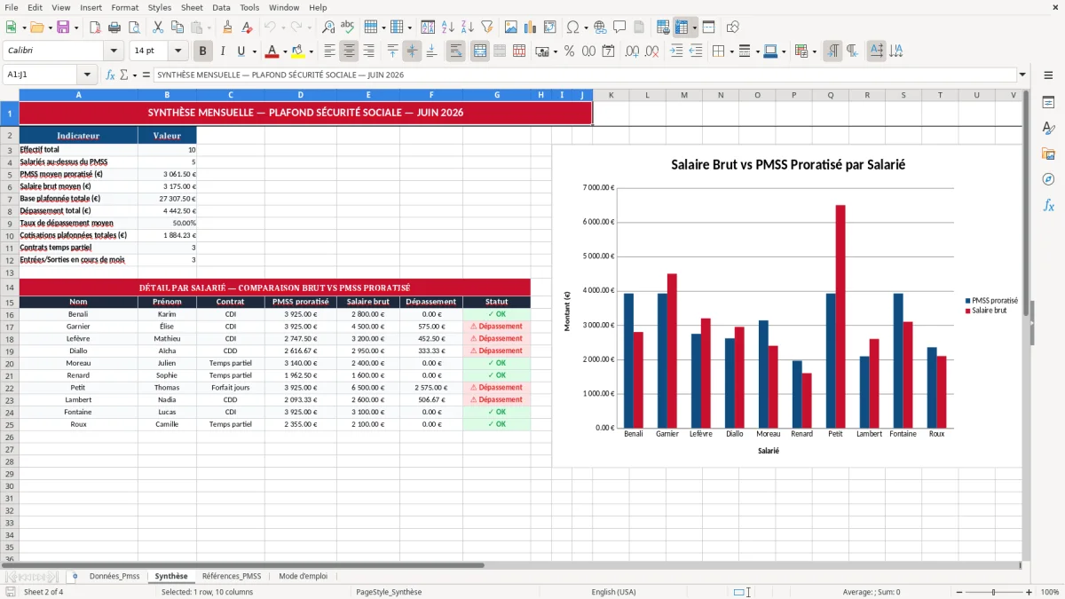Open the Font Color dropdown arrow
This screenshot has width=1065, height=599.
tap(284, 51)
